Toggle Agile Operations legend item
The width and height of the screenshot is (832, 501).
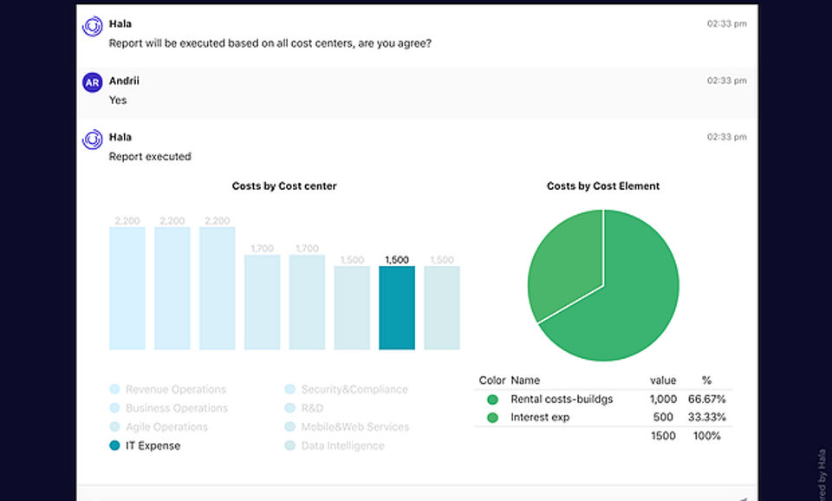point(159,426)
